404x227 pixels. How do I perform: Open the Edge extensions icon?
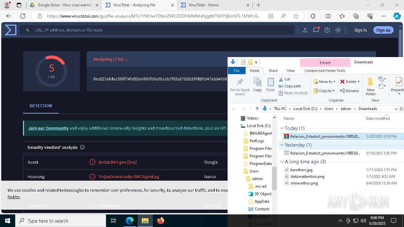(x=313, y=16)
